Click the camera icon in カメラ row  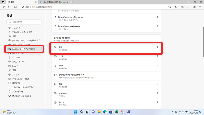(x=55, y=56)
